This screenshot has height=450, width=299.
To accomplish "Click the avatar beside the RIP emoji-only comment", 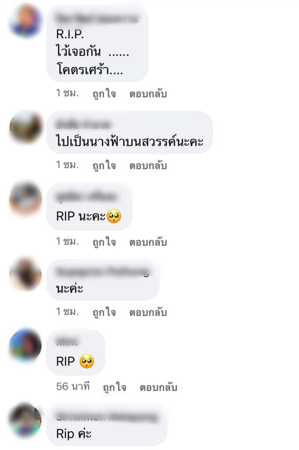I will (x=25, y=345).
